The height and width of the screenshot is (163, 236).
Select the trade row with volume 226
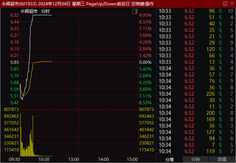(x=196, y=94)
